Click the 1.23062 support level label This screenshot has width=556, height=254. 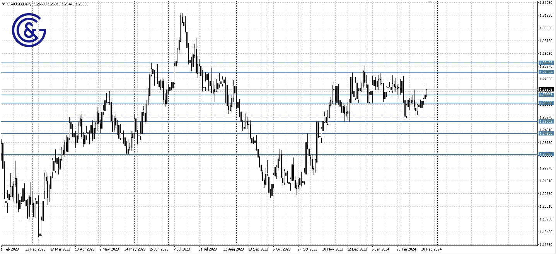pos(546,154)
